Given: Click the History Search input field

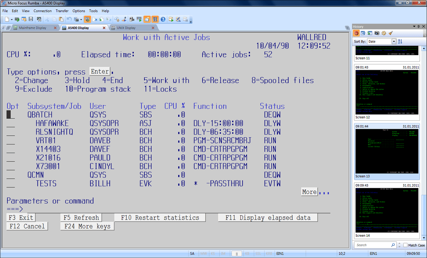Looking at the screenshot, I should (375, 245).
